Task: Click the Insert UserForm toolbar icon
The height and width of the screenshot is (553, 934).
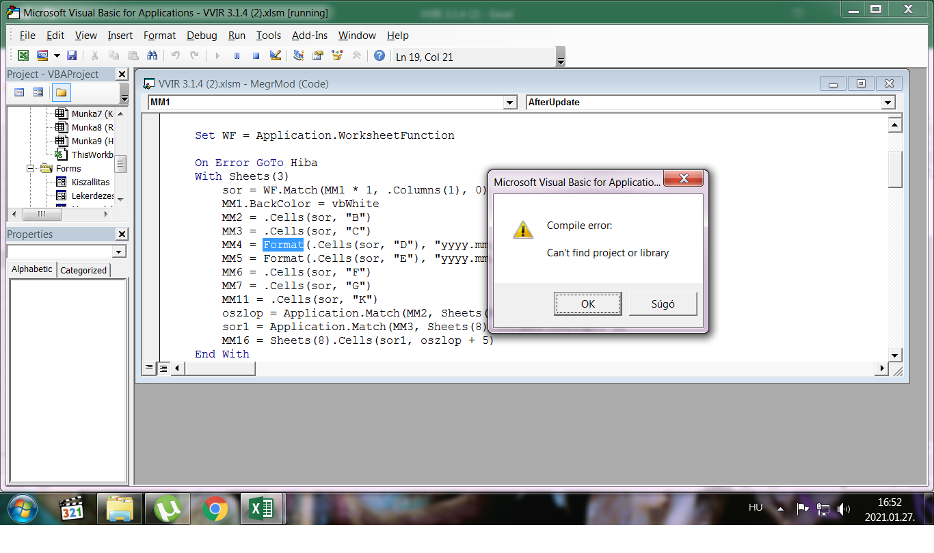Action: click(42, 56)
